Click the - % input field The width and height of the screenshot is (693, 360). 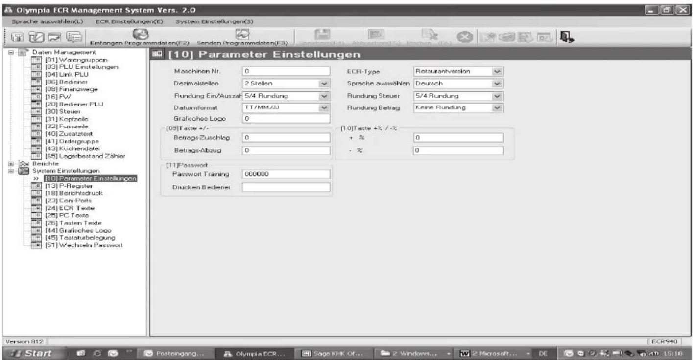tap(458, 151)
